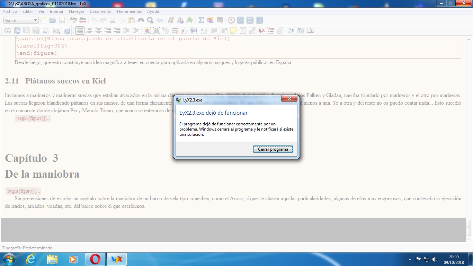Increase list depth icon
This screenshot has height=266, width=473.
[126, 30]
